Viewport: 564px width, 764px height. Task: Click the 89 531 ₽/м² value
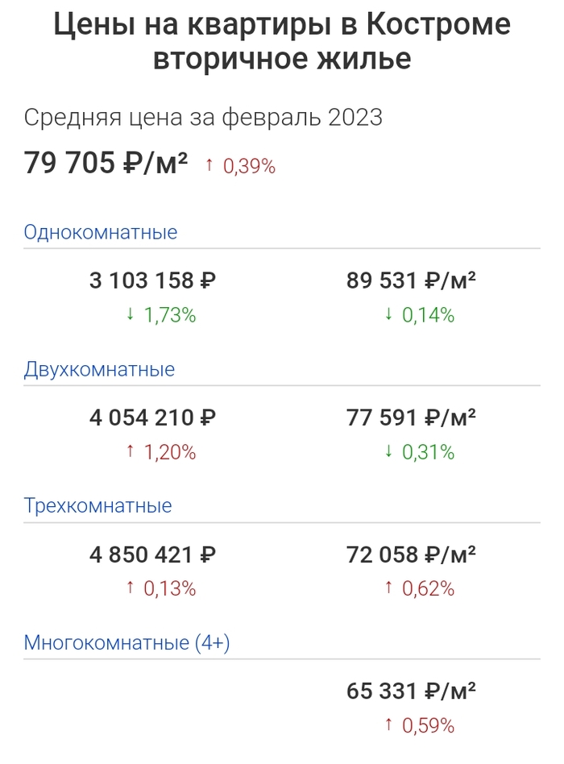(411, 280)
